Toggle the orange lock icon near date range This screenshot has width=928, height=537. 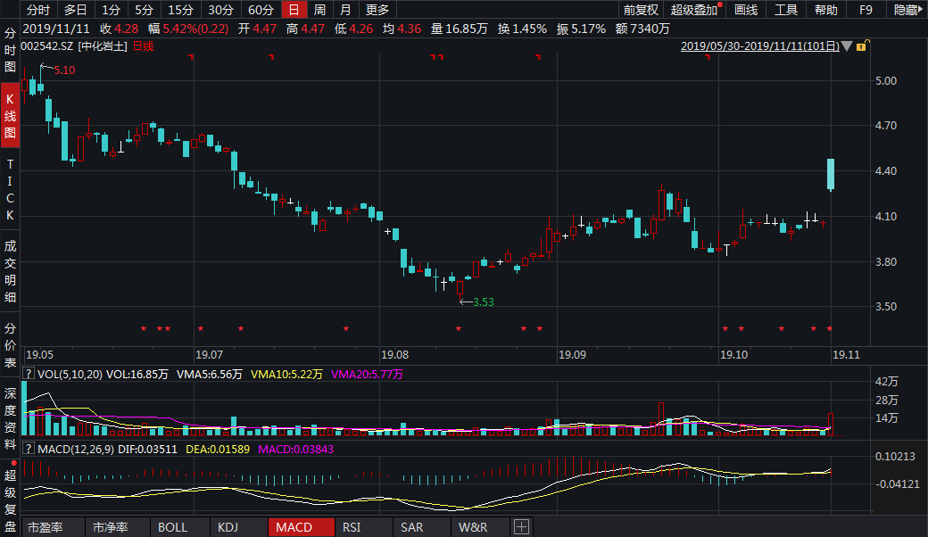[862, 45]
